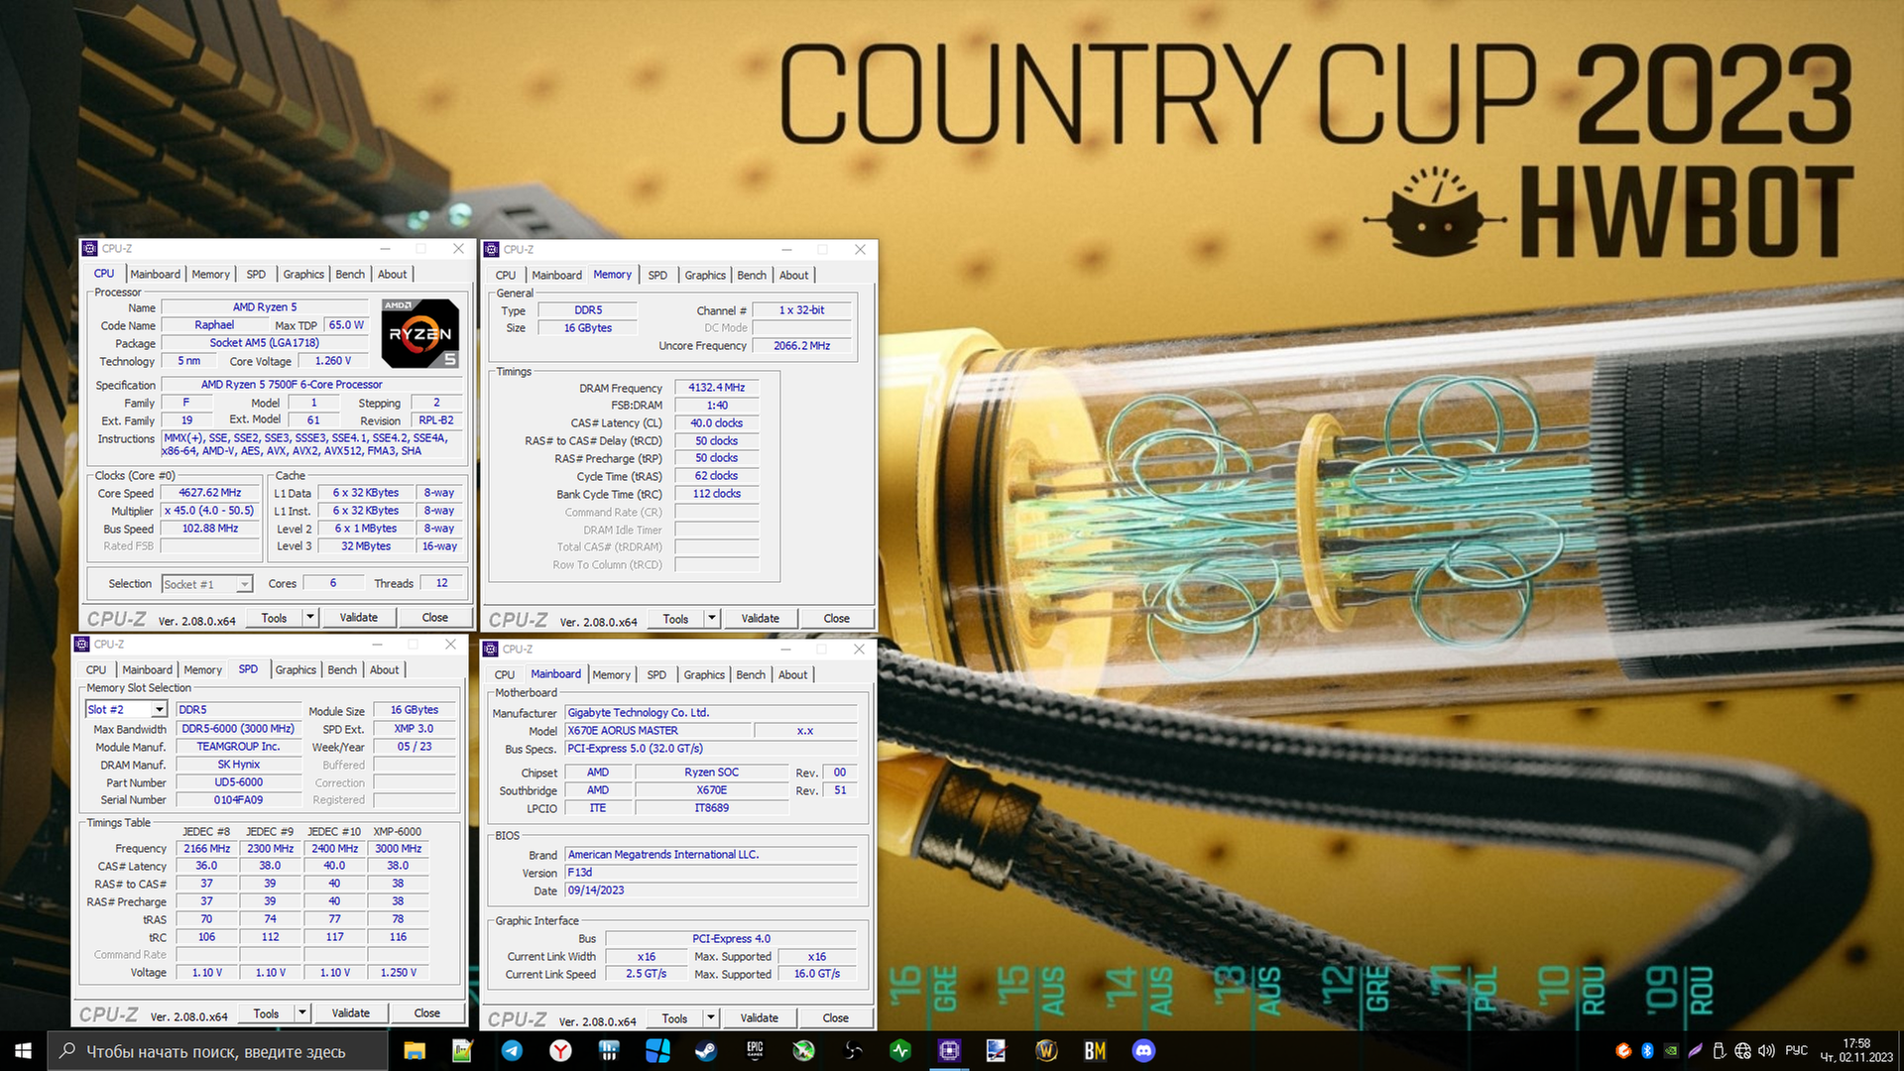The height and width of the screenshot is (1071, 1904).
Task: Click the TEAMGROUP Inc. module manufacturer
Action: pyautogui.click(x=239, y=747)
